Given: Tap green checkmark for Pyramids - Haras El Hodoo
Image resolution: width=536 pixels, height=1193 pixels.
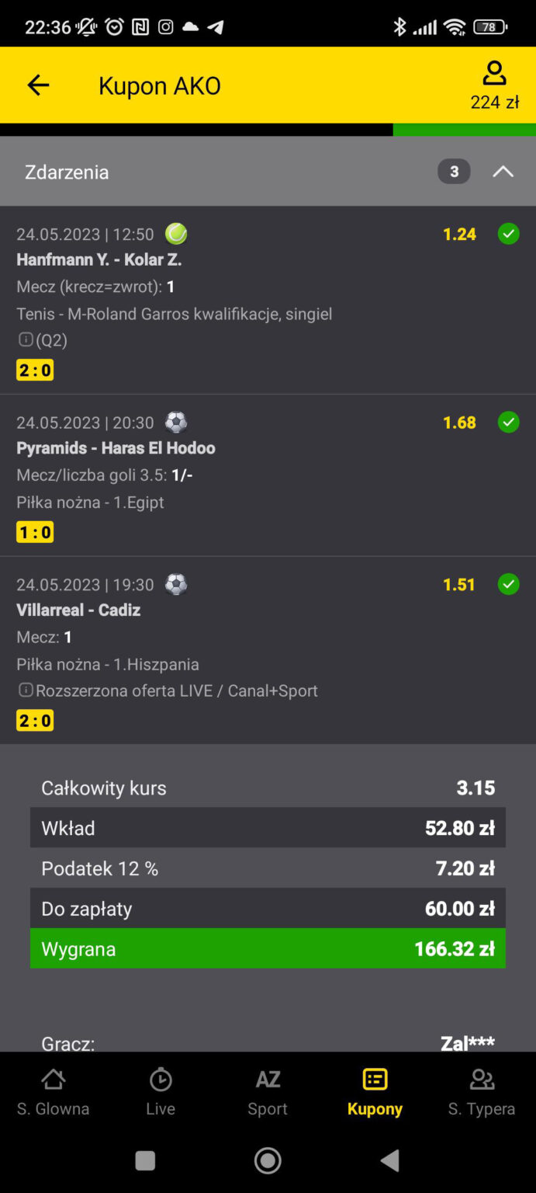Looking at the screenshot, I should click(x=508, y=423).
